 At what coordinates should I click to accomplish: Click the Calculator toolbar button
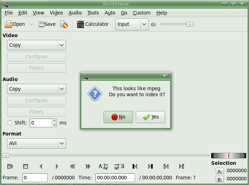click(93, 24)
